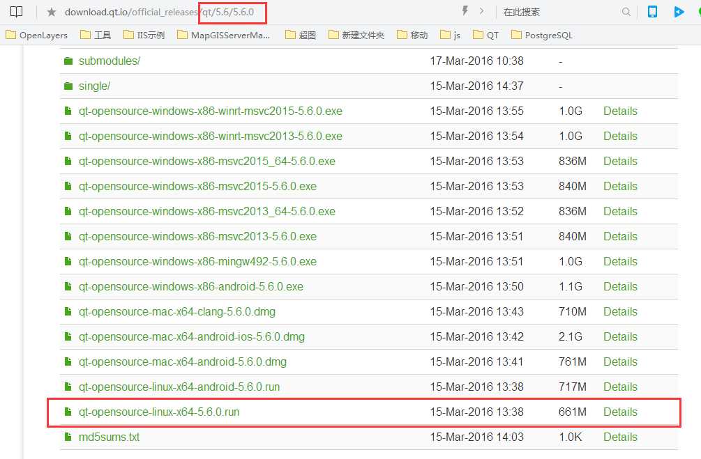Open Details for mingw492 installer
This screenshot has height=459, width=701.
[620, 261]
